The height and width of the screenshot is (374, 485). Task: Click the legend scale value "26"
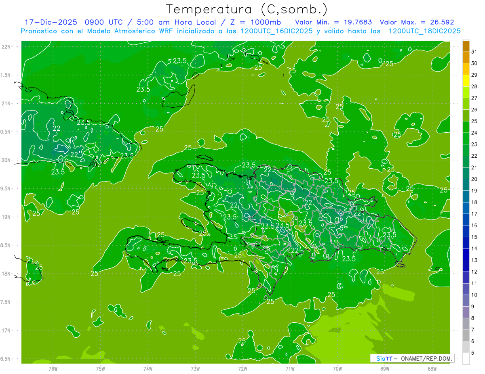[x=474, y=110]
